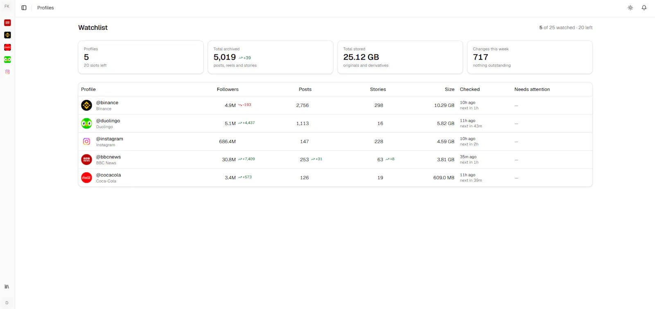Click 'originals and derivatives' text
The image size is (655, 309).
pos(366,65)
